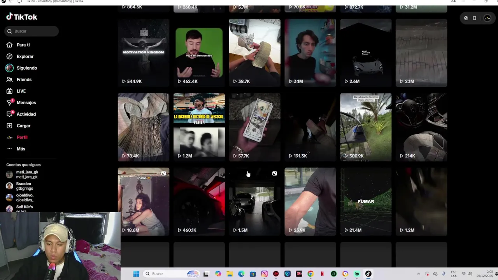Open dollar bills video with 57.7K views
The width and height of the screenshot is (498, 280).
pos(254,127)
